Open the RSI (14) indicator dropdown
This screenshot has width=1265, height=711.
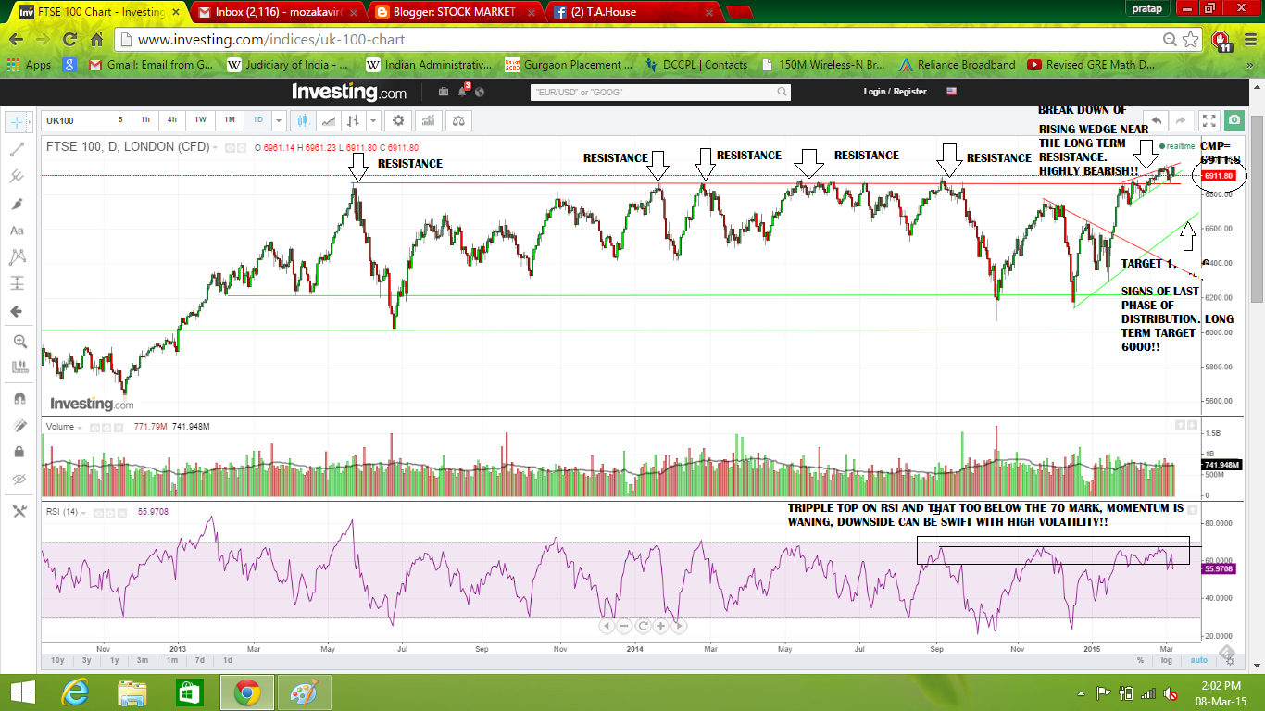tap(83, 511)
